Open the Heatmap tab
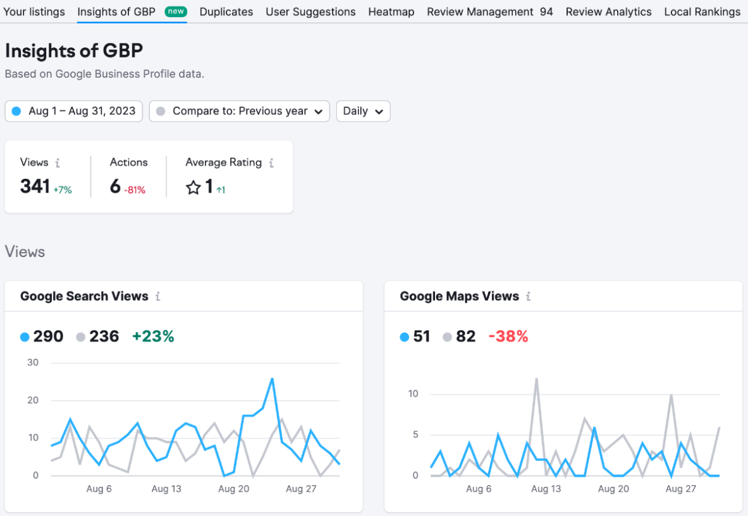Image resolution: width=748 pixels, height=516 pixels. 391,11
